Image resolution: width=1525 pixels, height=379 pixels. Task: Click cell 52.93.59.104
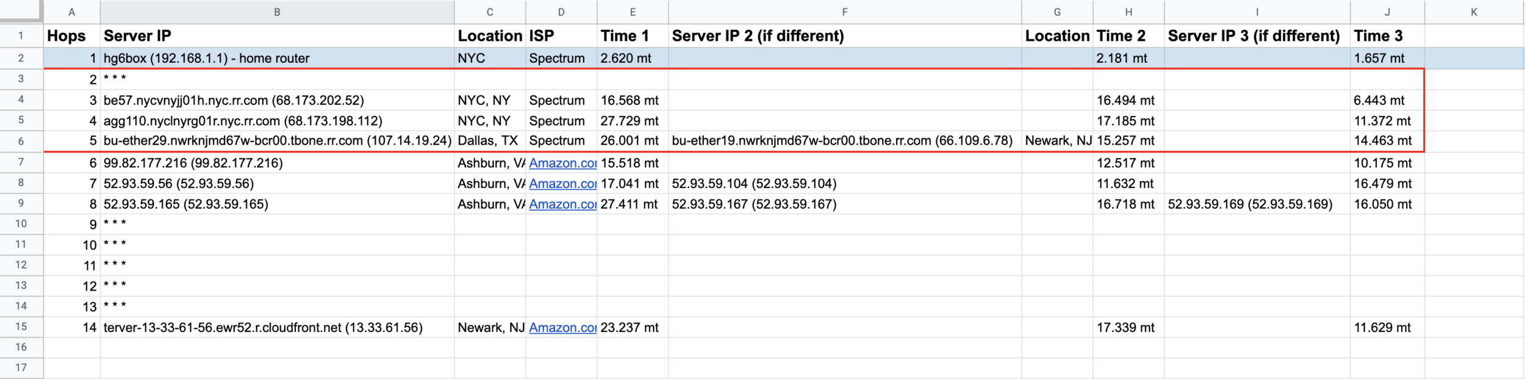845,184
